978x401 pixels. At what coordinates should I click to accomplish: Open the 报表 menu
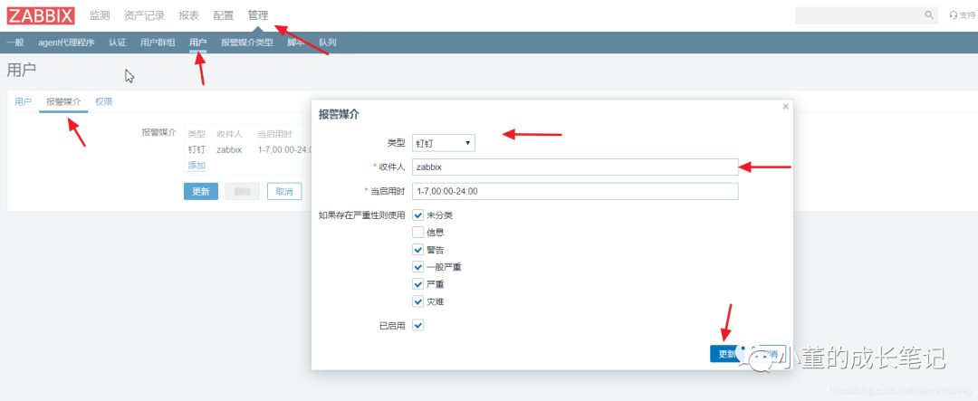(189, 15)
